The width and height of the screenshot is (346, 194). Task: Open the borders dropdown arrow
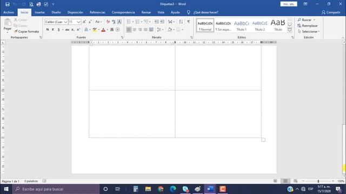(x=183, y=30)
